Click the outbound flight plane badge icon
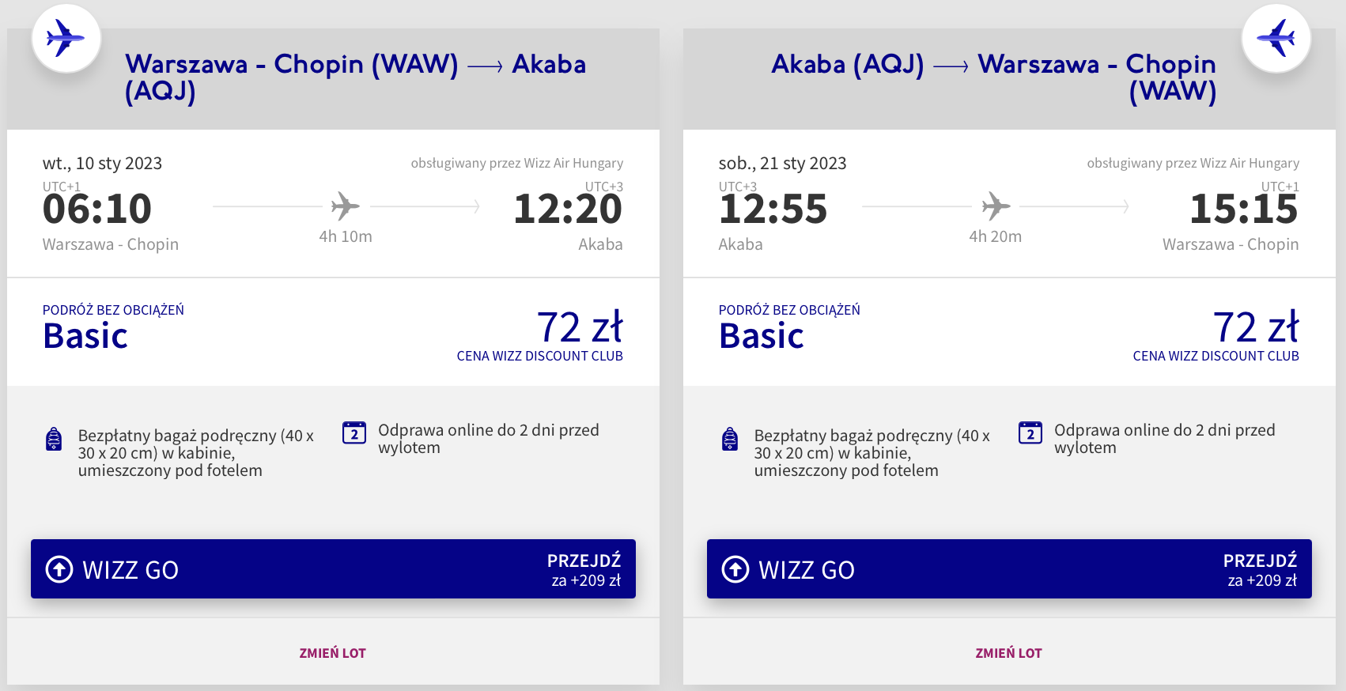 pos(66,38)
